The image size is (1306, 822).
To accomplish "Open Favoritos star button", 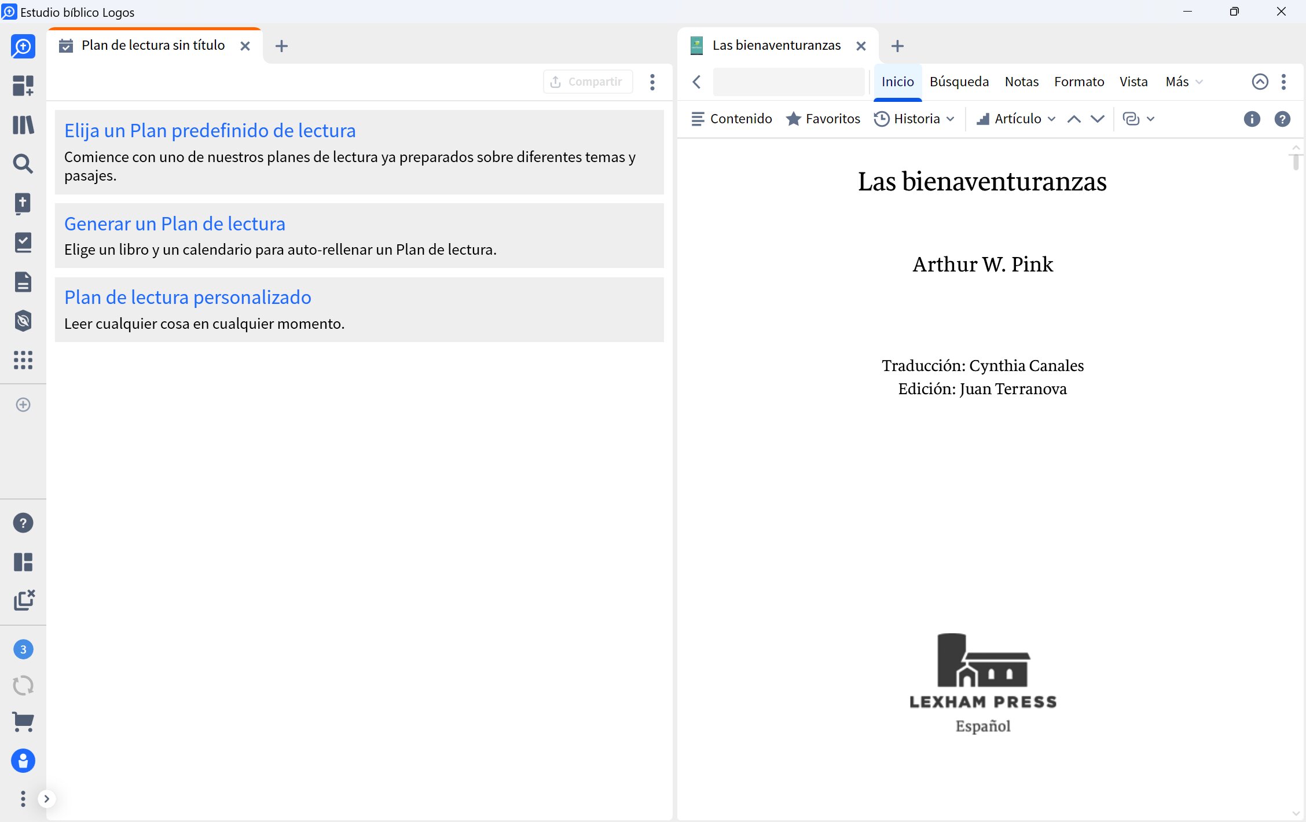I will coord(823,119).
